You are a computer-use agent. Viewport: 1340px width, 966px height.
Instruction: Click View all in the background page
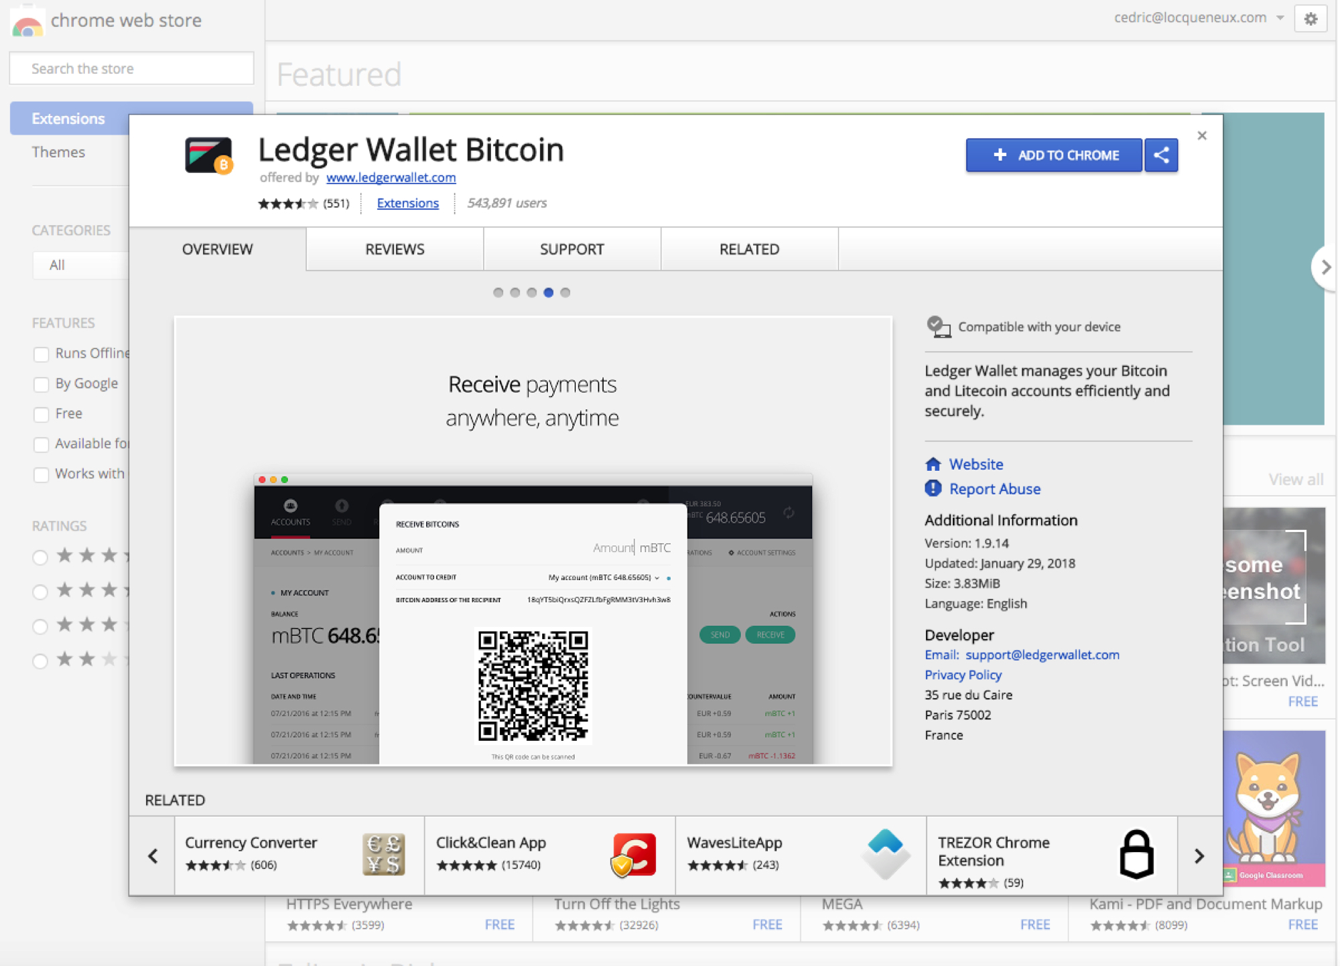[1296, 479]
